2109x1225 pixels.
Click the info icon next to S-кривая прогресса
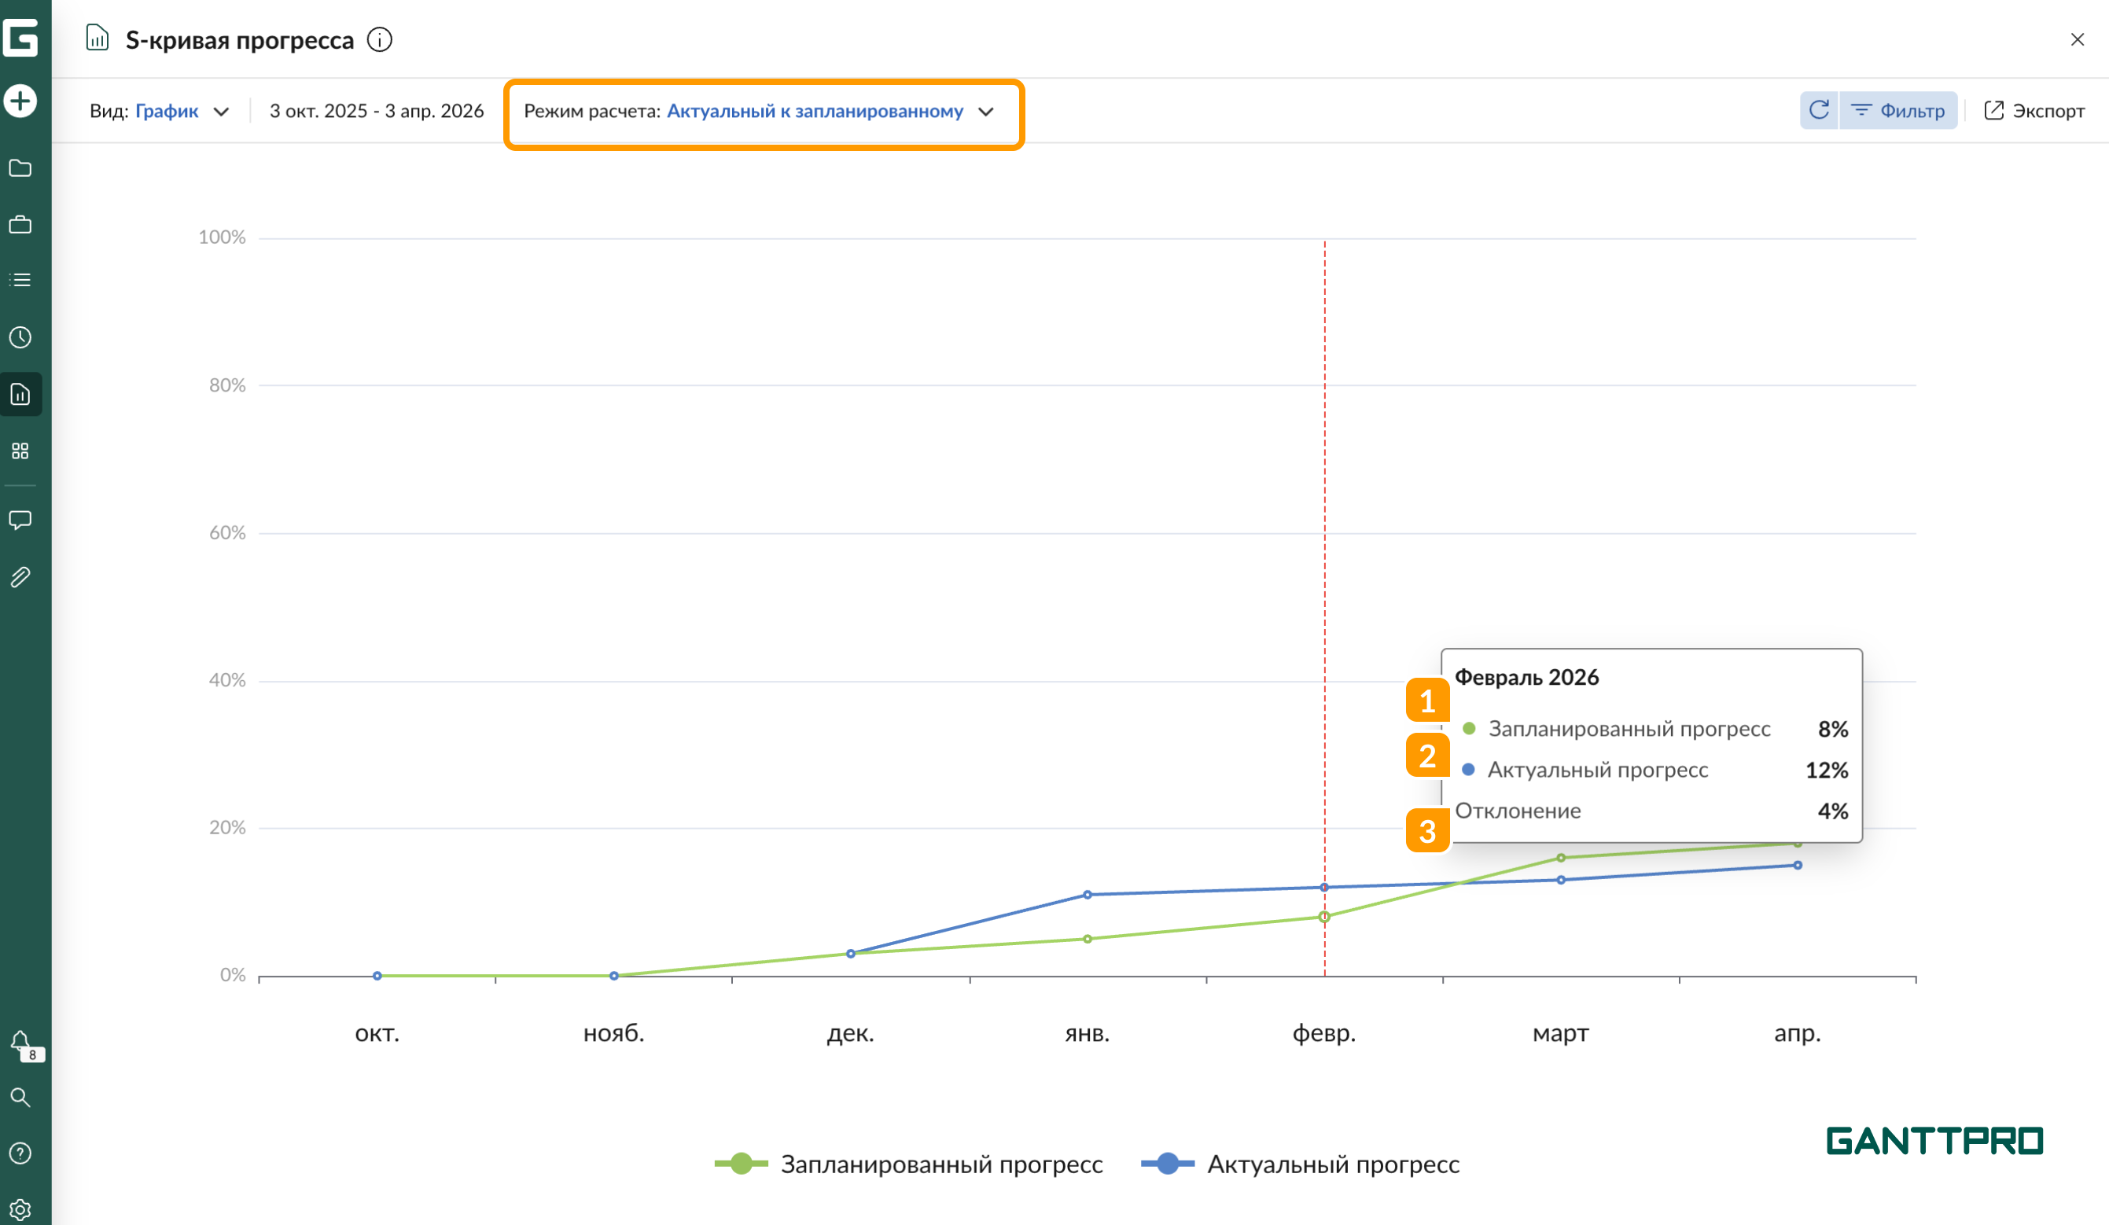(x=380, y=39)
